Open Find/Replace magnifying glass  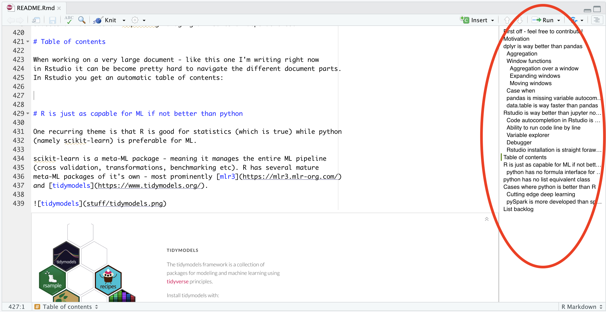pyautogui.click(x=82, y=20)
